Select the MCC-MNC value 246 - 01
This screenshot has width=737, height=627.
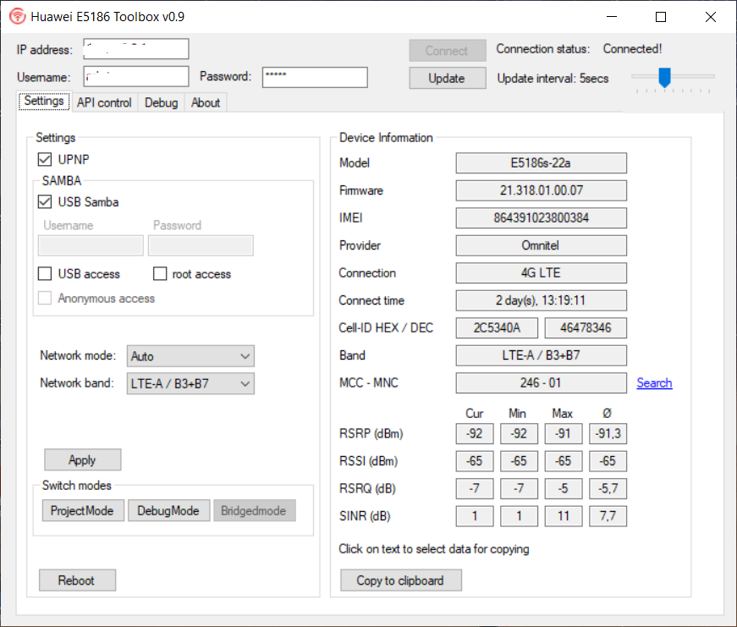coord(541,383)
